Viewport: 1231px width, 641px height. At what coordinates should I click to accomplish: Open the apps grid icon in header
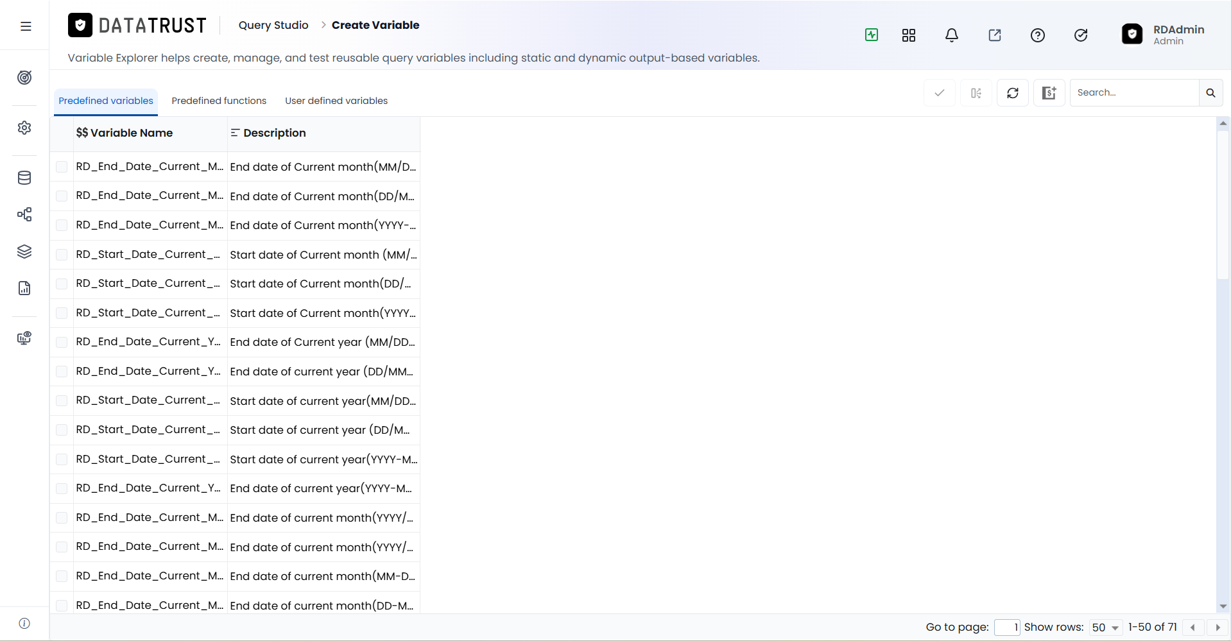pos(909,35)
